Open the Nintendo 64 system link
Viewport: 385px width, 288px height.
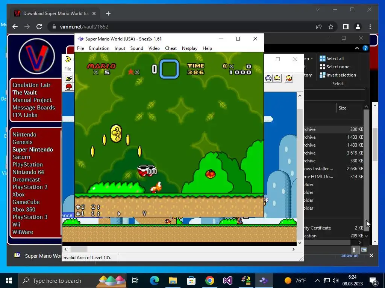click(28, 172)
